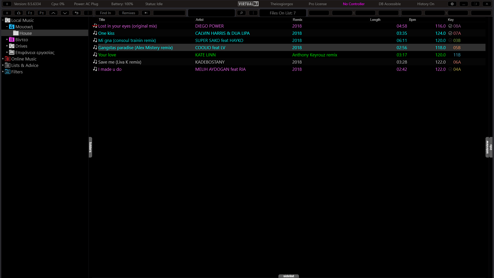This screenshot has height=278, width=494.
Task: Sort by the Artist column header
Action: click(199, 20)
